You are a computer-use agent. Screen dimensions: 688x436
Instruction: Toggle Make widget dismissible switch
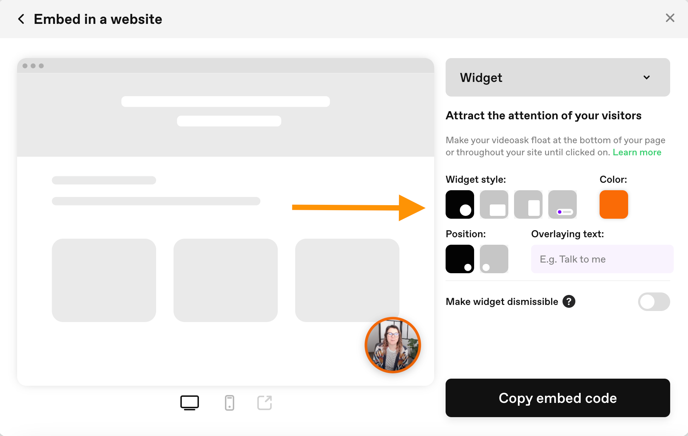tap(654, 302)
